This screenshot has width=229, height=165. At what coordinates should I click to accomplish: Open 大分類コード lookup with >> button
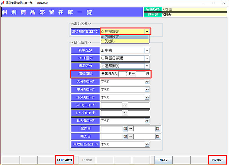tap(147, 82)
